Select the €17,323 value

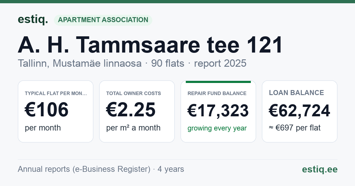(x=218, y=111)
